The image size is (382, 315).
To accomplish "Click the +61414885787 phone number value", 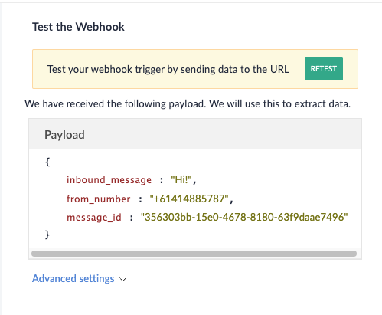I will click(189, 199).
